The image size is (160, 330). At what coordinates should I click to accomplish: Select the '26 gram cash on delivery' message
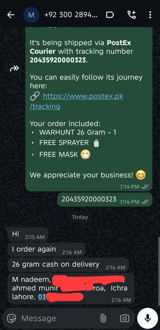tap(68, 265)
